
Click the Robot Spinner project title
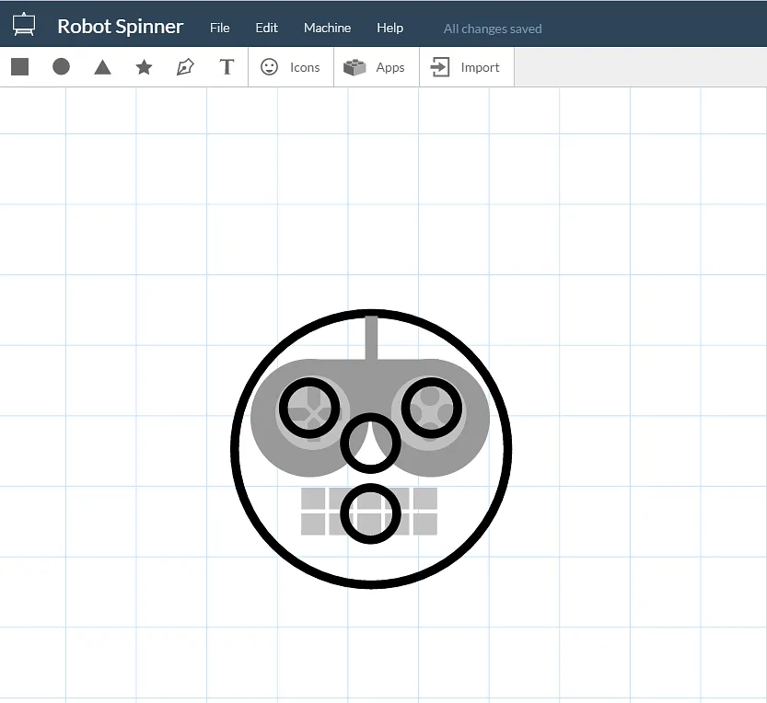coord(121,27)
